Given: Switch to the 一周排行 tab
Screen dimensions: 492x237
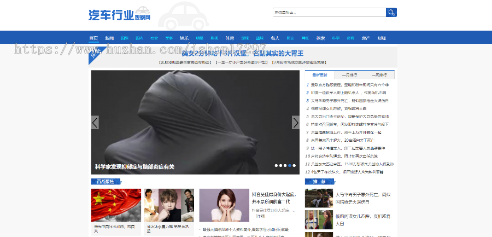Looking at the screenshot, I should [379, 75].
